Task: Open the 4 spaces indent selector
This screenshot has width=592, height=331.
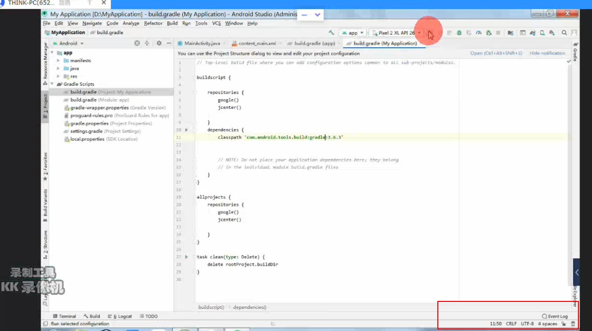Action: (547, 324)
